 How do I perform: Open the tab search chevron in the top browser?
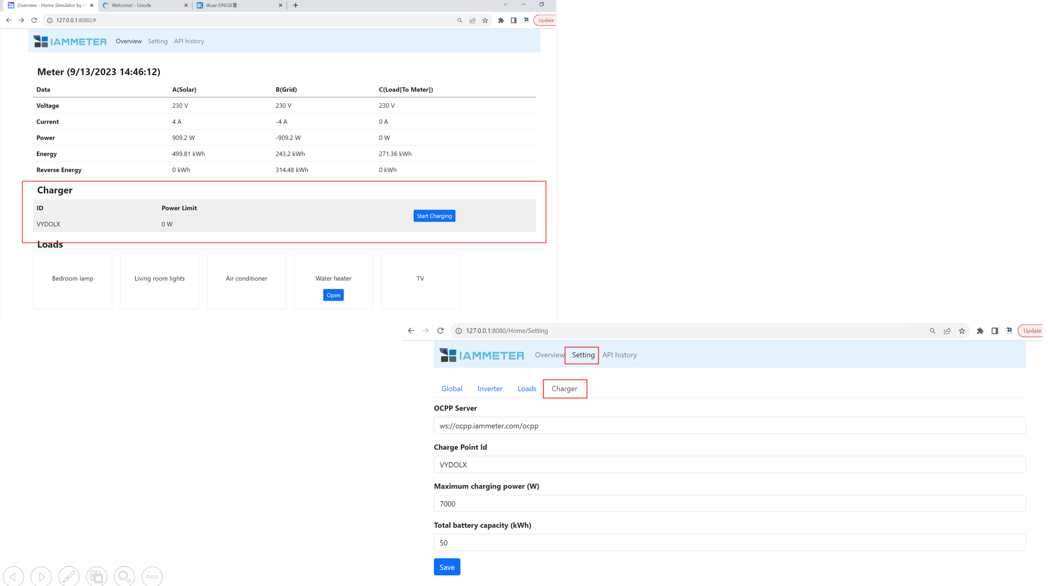pos(505,5)
